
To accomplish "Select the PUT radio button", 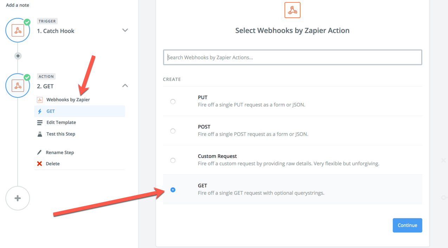I will point(173,102).
